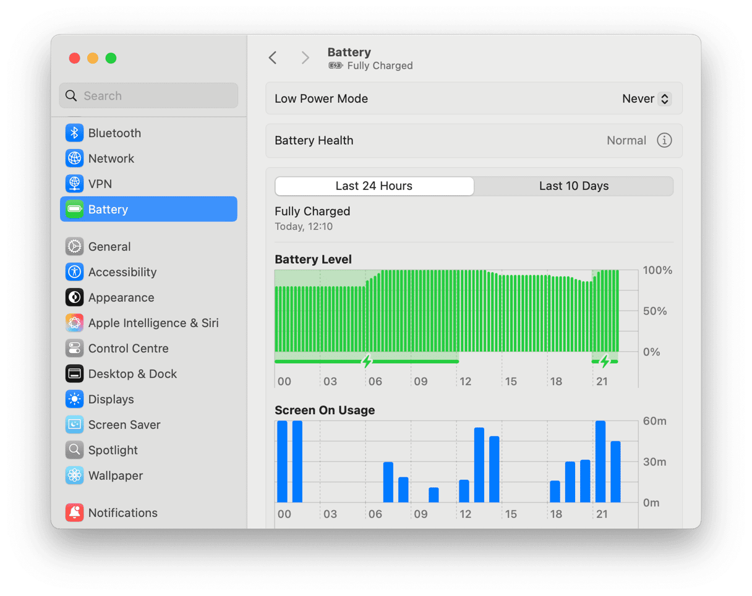Select the Last 24 Hours tab
Viewport: 752px width, 596px height.
[x=374, y=186]
